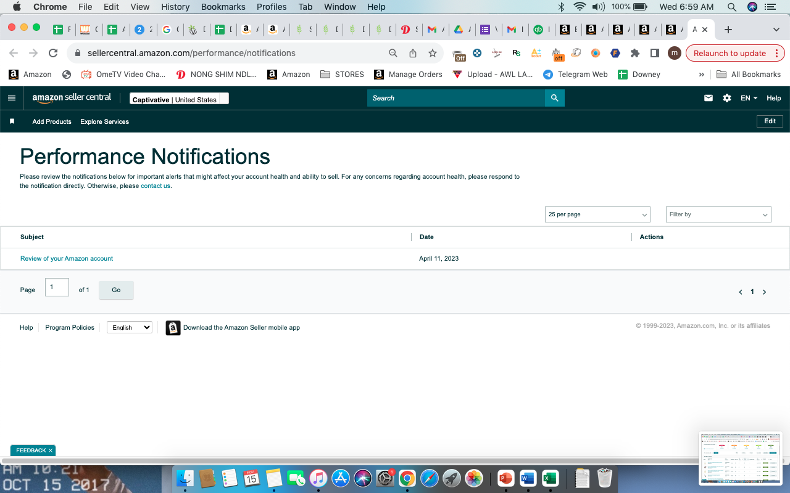Open the A+ Scout extension
Image resolution: width=790 pixels, height=493 pixels.
click(x=536, y=53)
